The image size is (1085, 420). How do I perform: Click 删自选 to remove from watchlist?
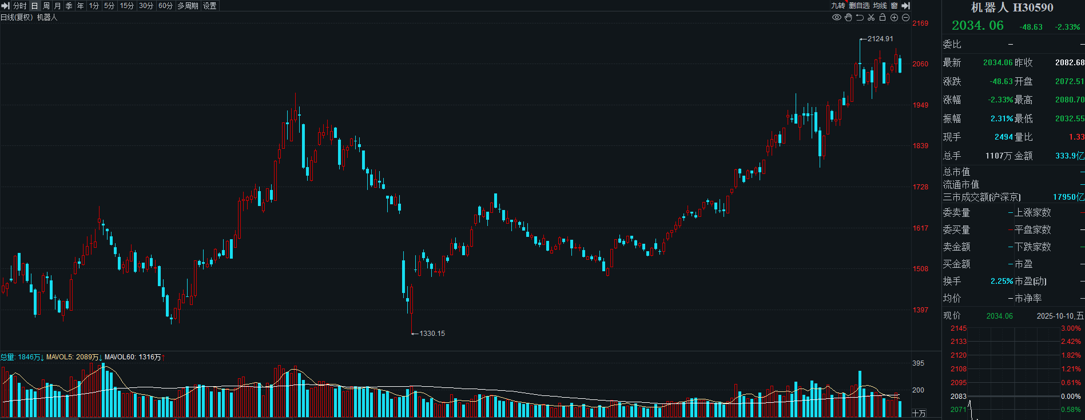click(859, 6)
